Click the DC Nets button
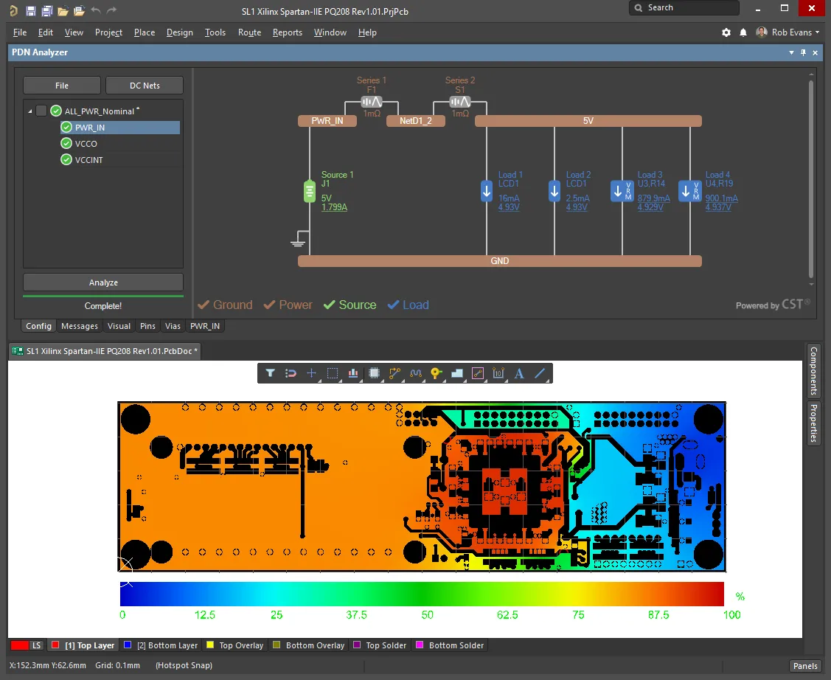Screen dimensions: 831x680 tap(145, 86)
